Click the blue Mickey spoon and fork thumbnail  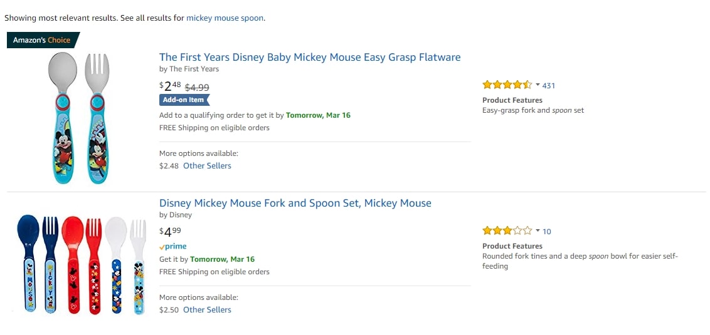pyautogui.click(x=79, y=118)
